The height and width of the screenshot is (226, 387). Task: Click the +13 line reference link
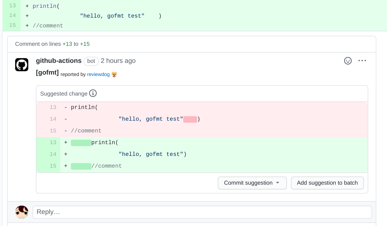(x=68, y=44)
